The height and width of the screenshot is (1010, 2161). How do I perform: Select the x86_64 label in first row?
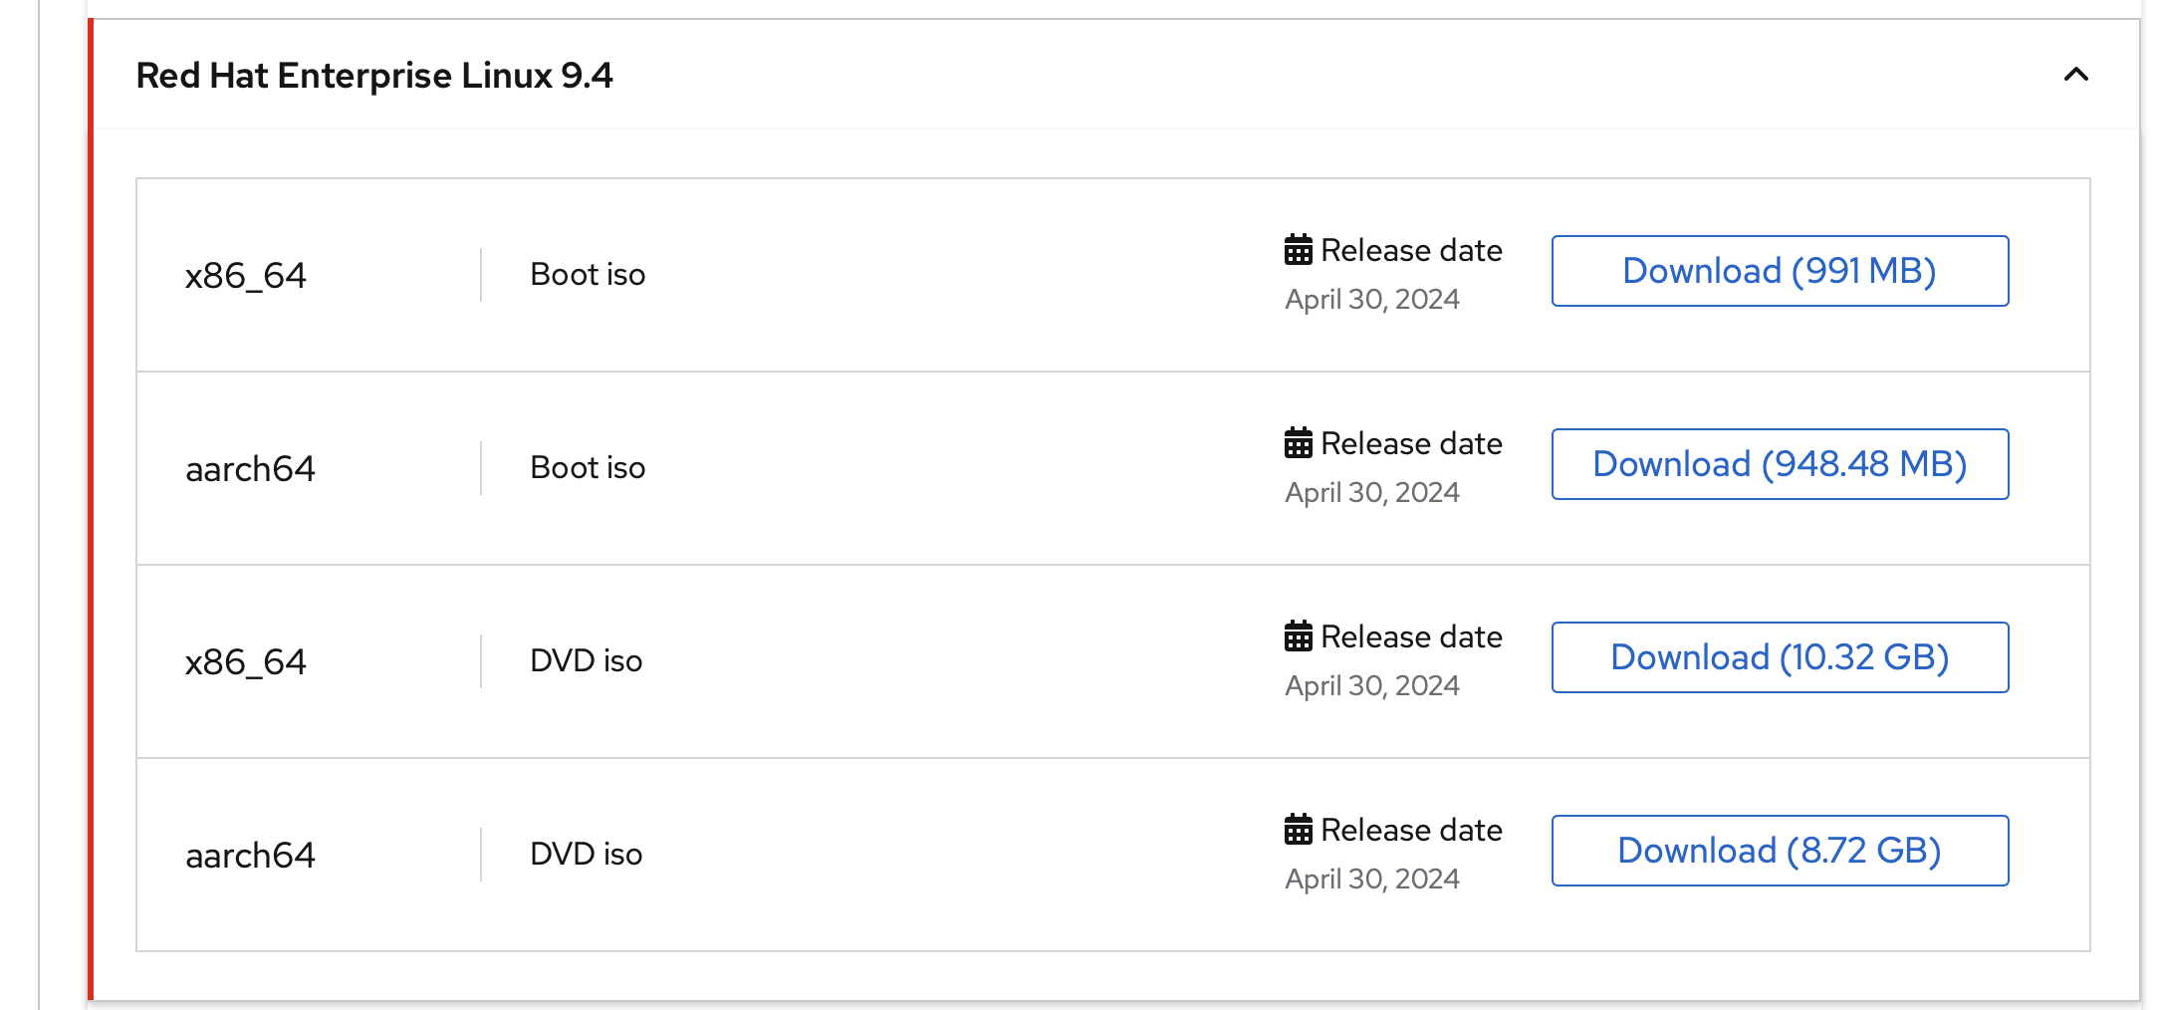pyautogui.click(x=246, y=276)
